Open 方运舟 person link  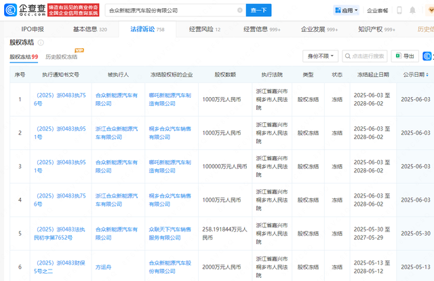[103, 267]
